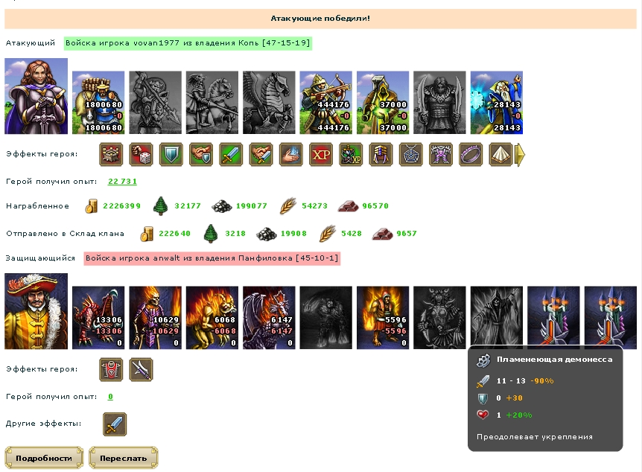The height and width of the screenshot is (472, 642).
Task: Click the Переслать forward button
Action: (x=123, y=458)
